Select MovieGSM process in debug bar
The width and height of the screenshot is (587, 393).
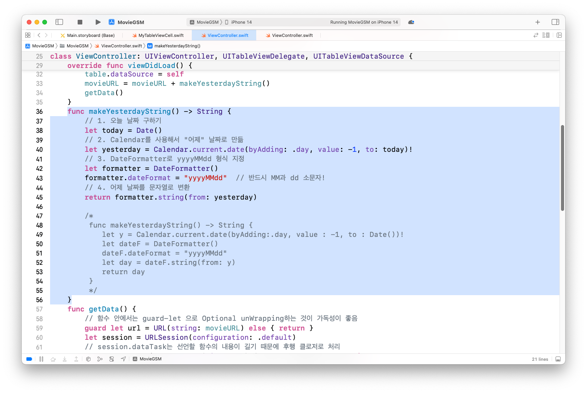click(x=147, y=359)
